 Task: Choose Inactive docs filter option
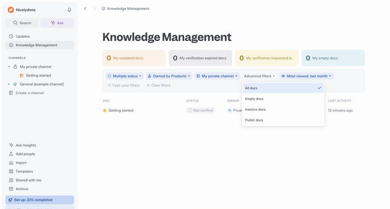click(x=256, y=109)
